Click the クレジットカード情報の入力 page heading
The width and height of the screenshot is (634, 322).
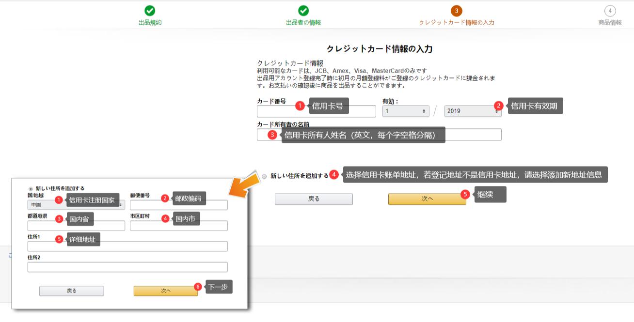tap(380, 49)
